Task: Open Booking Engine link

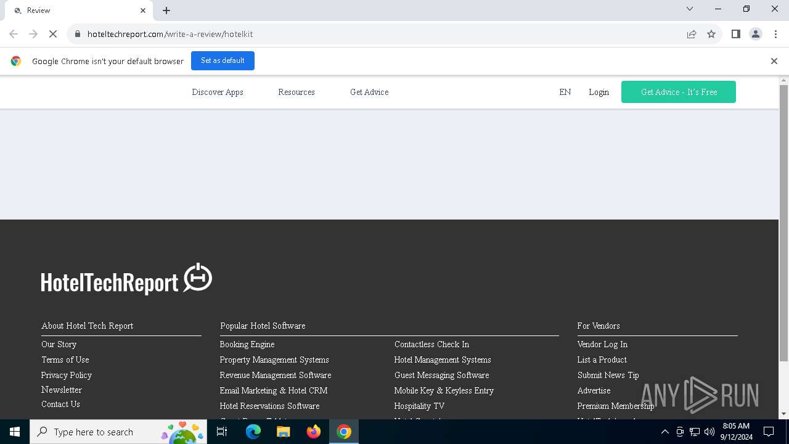Action: click(247, 344)
